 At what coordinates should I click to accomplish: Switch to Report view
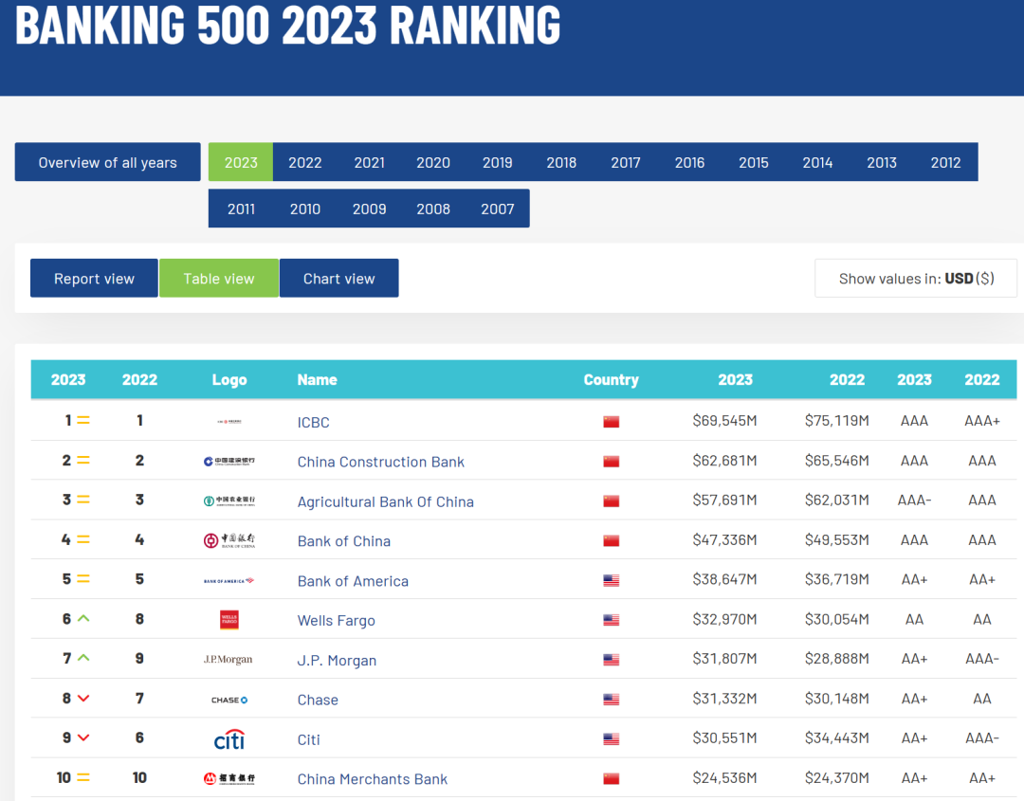click(x=94, y=278)
